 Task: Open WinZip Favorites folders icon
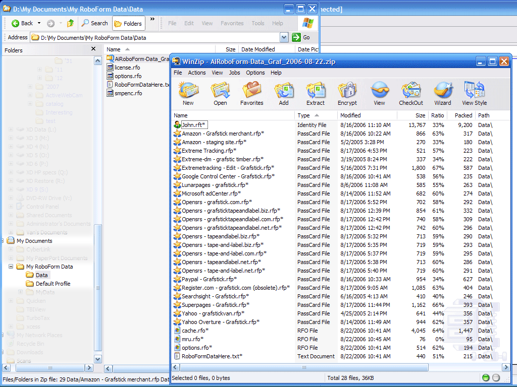(251, 93)
